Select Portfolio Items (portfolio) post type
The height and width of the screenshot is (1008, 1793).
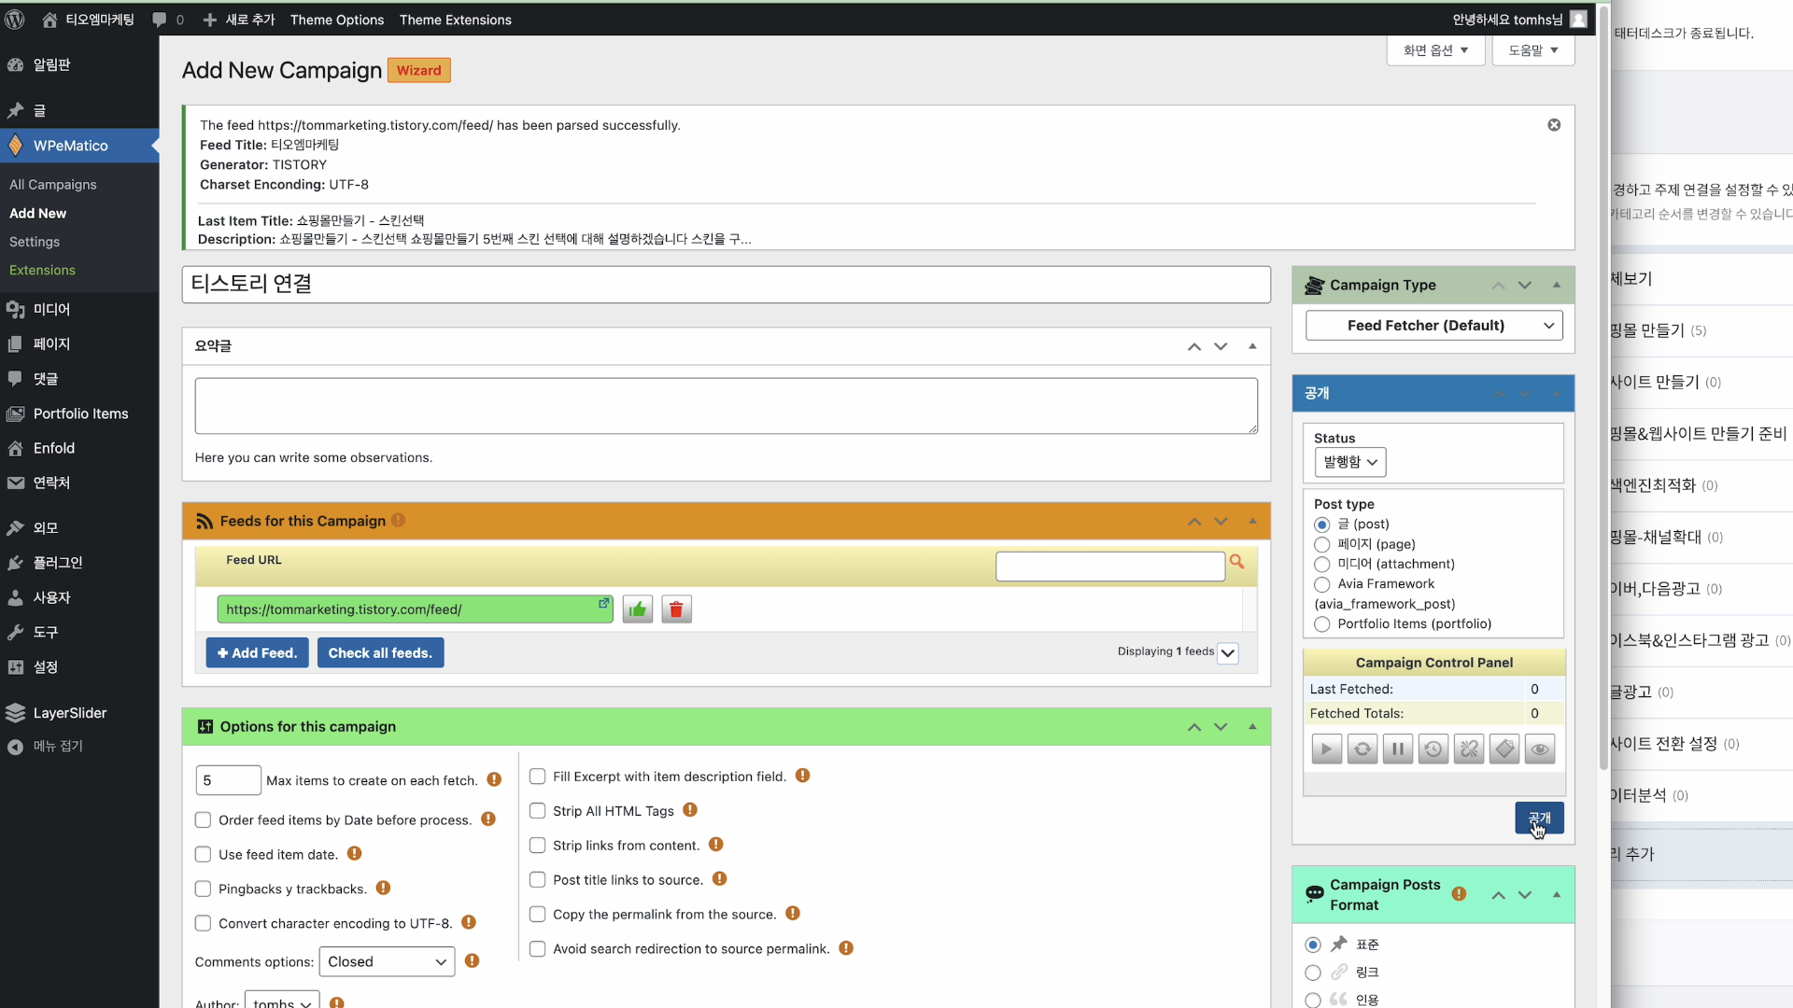[x=1321, y=624]
